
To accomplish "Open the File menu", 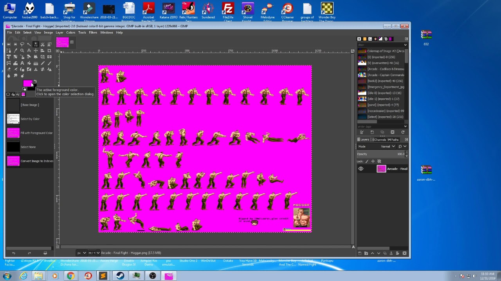I will [x=9, y=32].
